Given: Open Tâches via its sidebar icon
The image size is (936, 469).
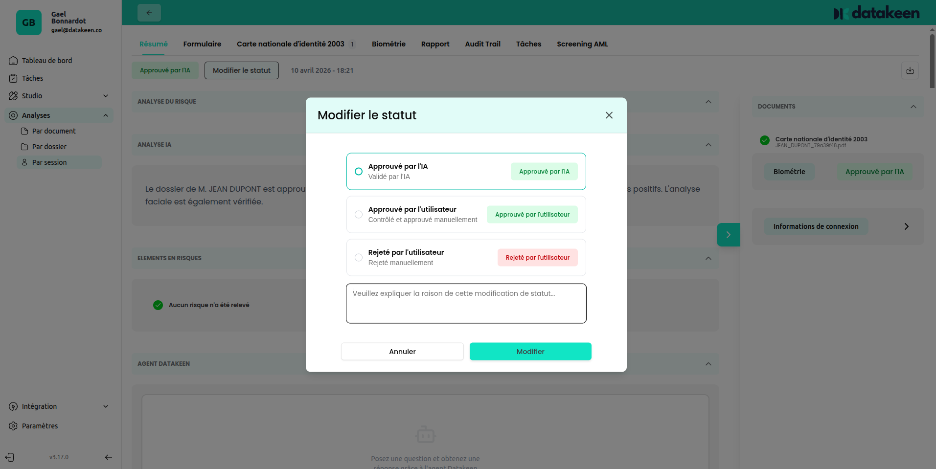Looking at the screenshot, I should pos(12,78).
